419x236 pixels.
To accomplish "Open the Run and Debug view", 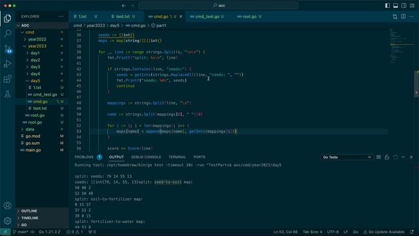I will pos(7,64).
